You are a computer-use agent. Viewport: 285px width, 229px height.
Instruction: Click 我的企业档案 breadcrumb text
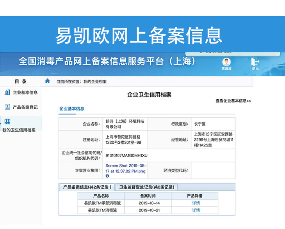pyautogui.click(x=95, y=82)
